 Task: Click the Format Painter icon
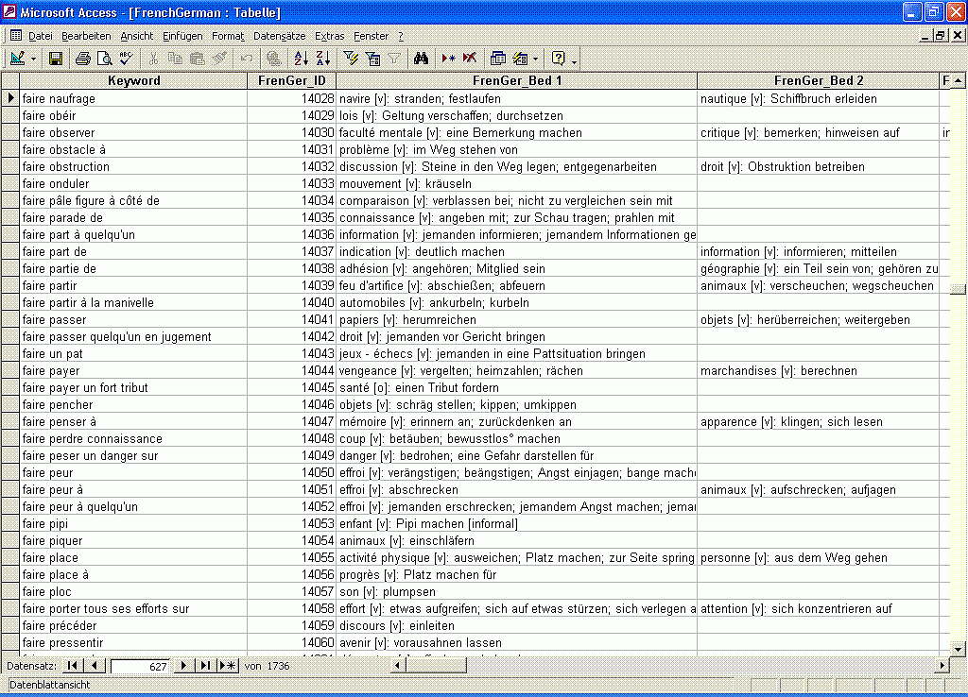[x=219, y=59]
